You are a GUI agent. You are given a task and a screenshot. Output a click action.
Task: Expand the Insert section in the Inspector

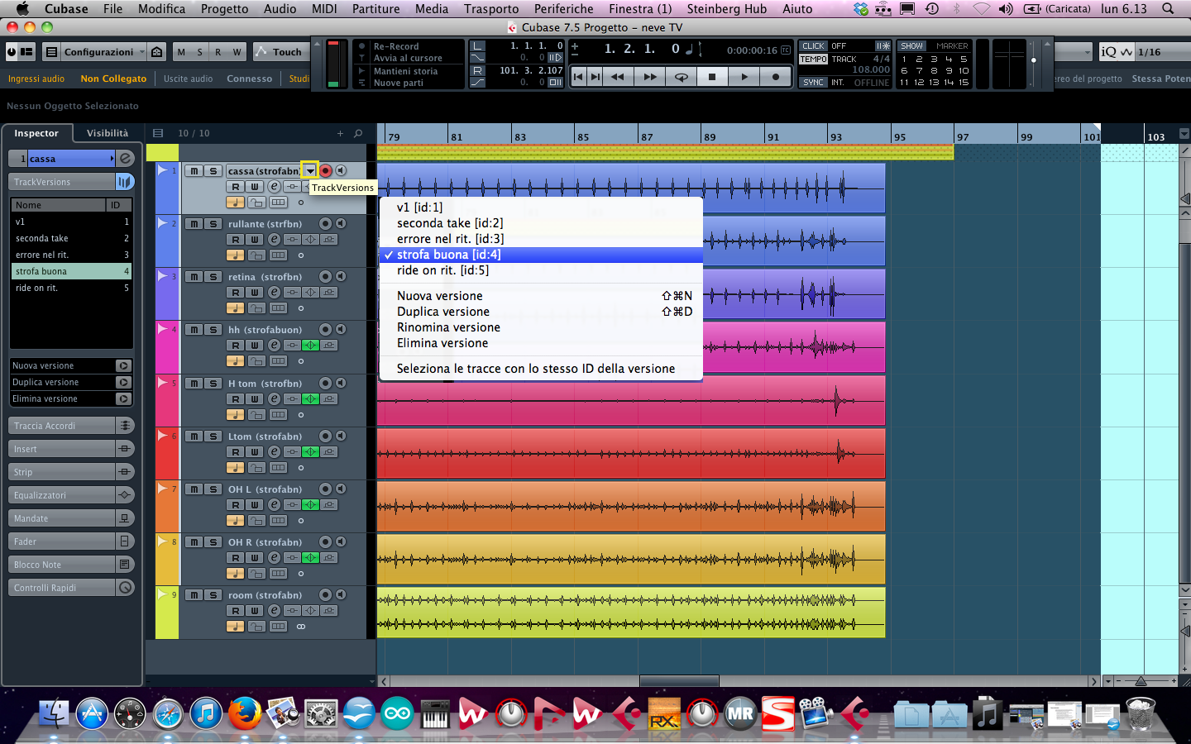(x=71, y=449)
